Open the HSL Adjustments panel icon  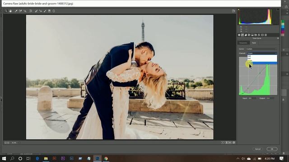point(249,35)
